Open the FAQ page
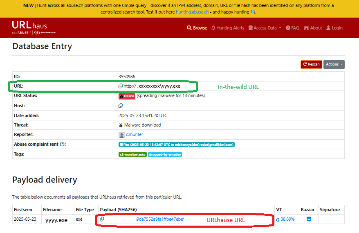359x233 pixels. tap(292, 28)
